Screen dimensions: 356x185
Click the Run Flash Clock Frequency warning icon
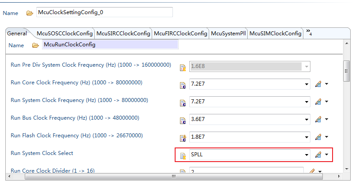point(183,138)
